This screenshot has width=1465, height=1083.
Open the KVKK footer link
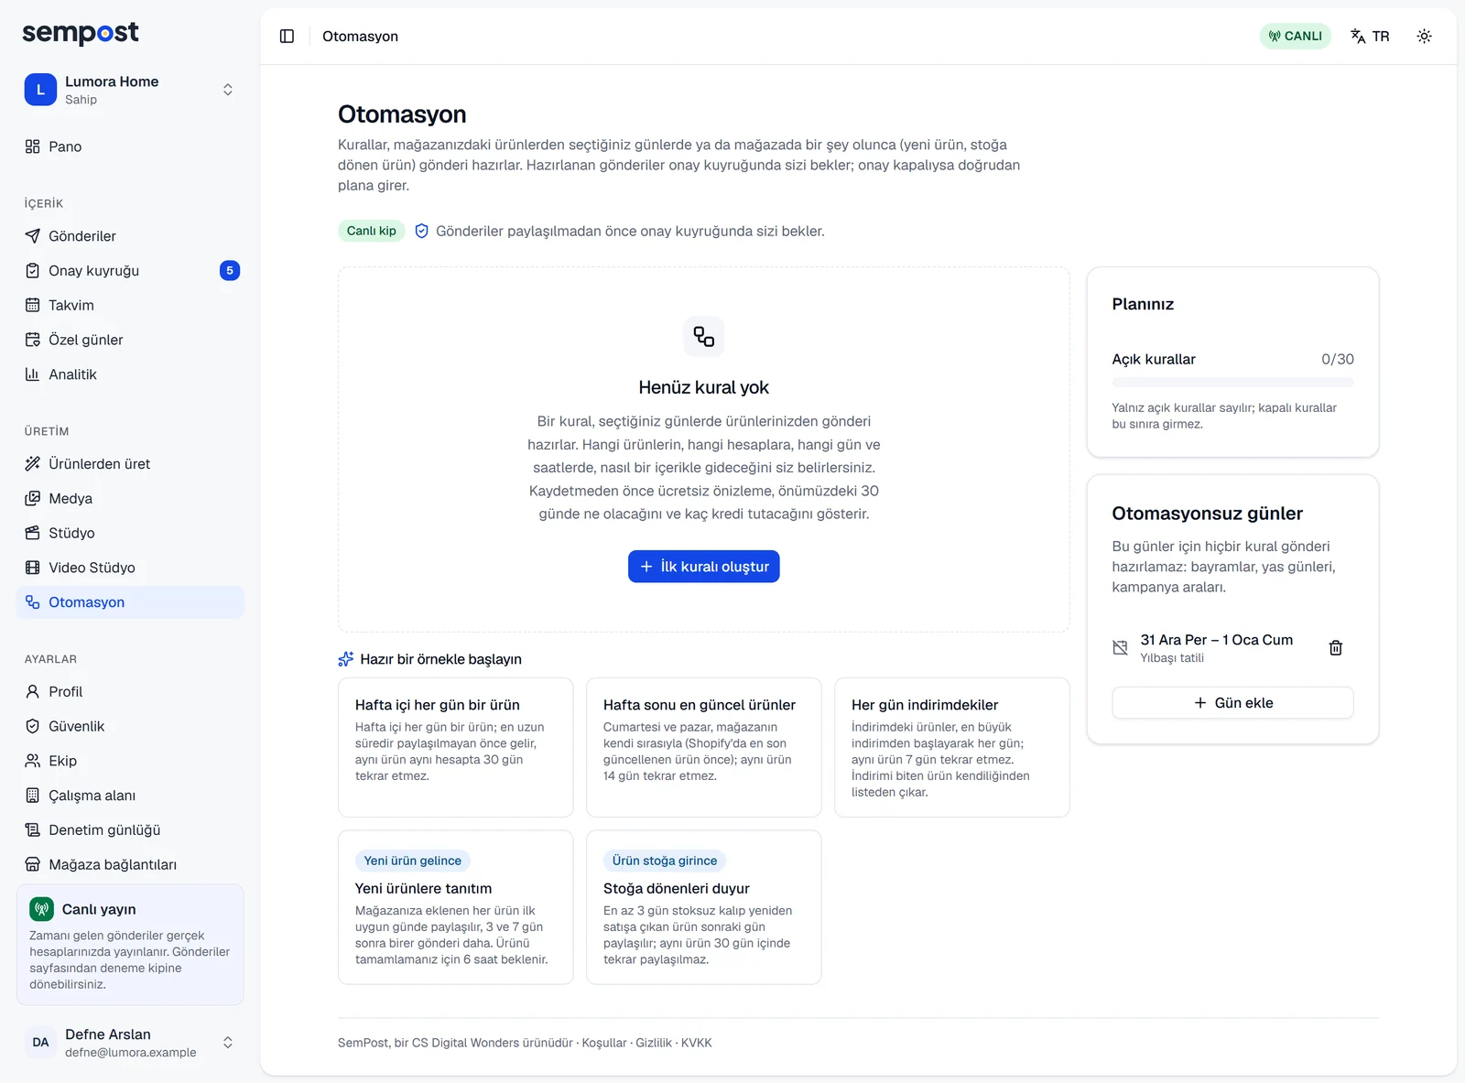pyautogui.click(x=696, y=1043)
